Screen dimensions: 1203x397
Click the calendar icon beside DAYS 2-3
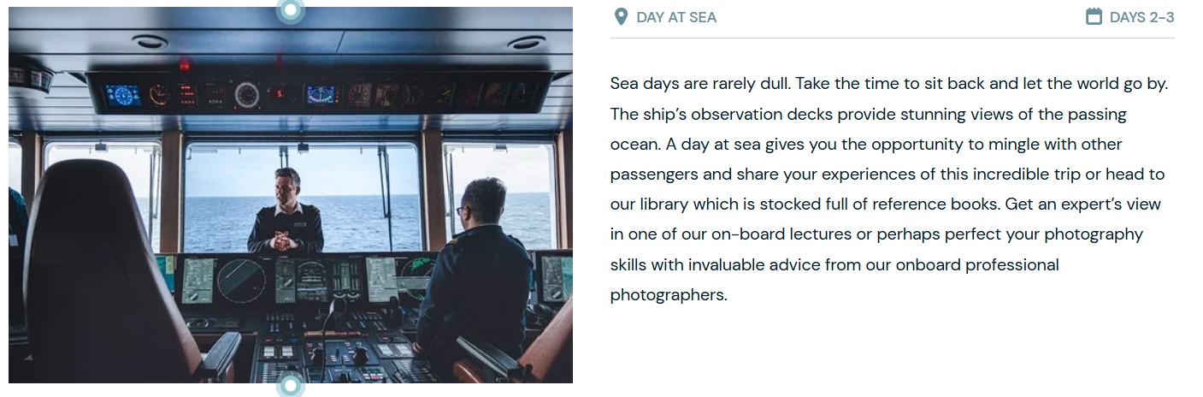[x=1094, y=16]
